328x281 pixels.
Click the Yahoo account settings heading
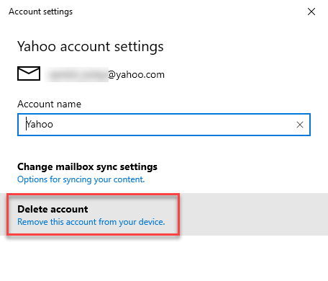(91, 46)
